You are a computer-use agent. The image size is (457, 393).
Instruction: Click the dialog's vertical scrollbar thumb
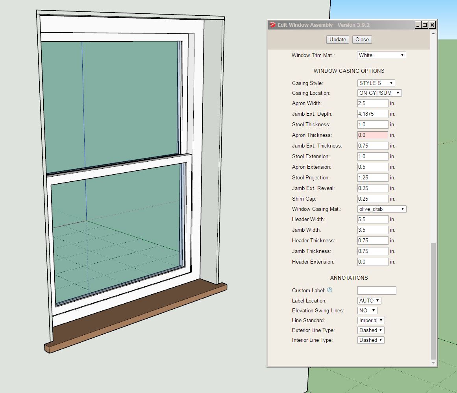click(x=433, y=301)
